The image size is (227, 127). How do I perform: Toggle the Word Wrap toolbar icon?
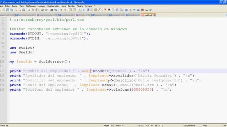click(x=80, y=10)
